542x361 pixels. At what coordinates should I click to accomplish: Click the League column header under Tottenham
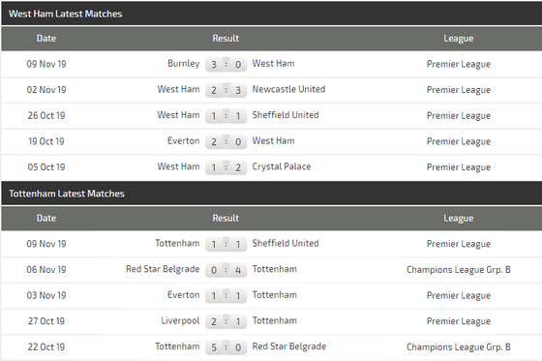coord(459,219)
